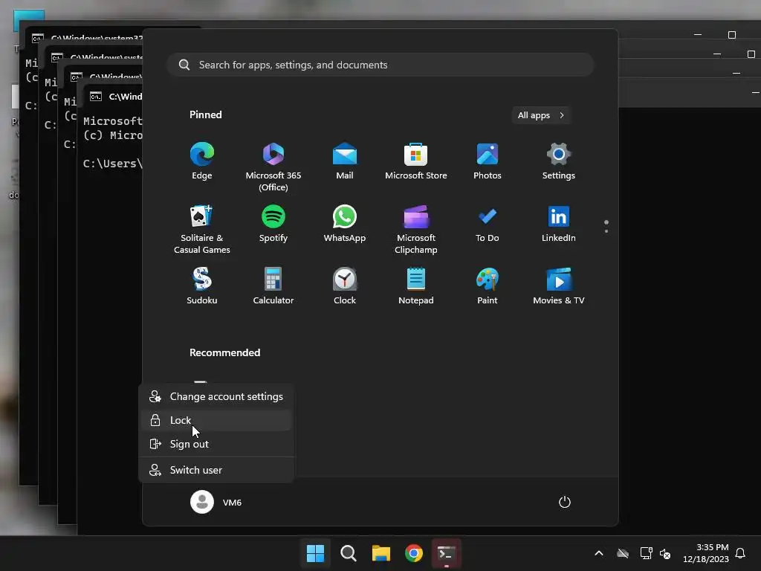761x571 pixels.
Task: Open Microsoft Store
Action: [x=416, y=161]
